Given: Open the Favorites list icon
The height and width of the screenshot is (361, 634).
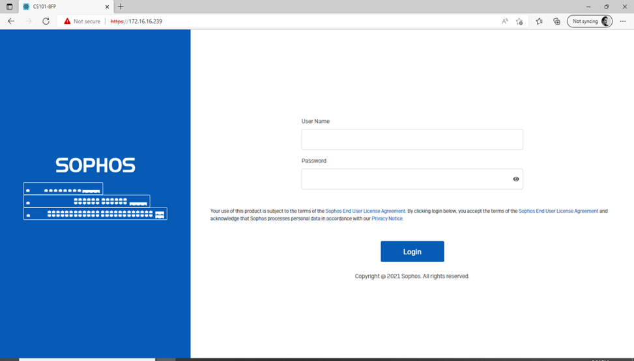Looking at the screenshot, I should tap(540, 21).
